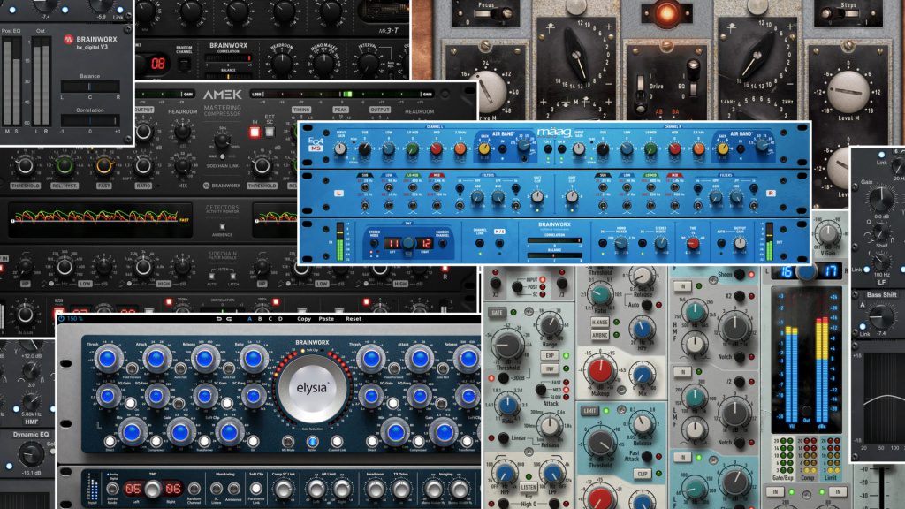Screen dimensions: 905x509
Task: Click left channel Thresh knob on elysia
Action: coord(107,359)
